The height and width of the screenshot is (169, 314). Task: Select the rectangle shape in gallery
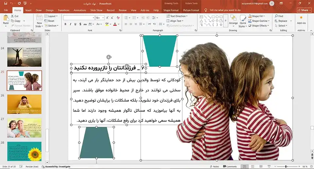point(213,17)
